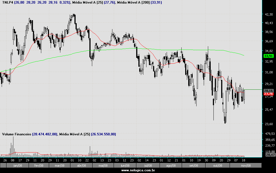Click the 239,77 volume axis label
This screenshot has width=276, height=173.
pos(270,146)
